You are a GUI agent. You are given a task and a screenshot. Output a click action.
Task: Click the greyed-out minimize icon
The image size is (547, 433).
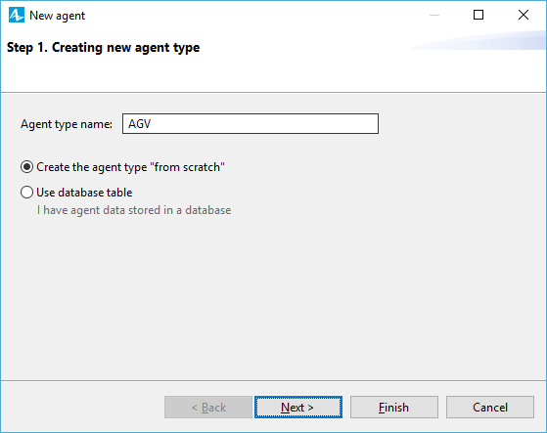pos(434,15)
